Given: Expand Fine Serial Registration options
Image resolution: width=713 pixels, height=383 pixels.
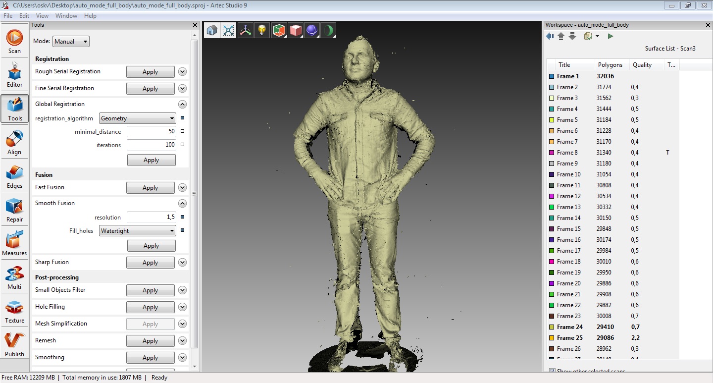Looking at the screenshot, I should tap(182, 89).
